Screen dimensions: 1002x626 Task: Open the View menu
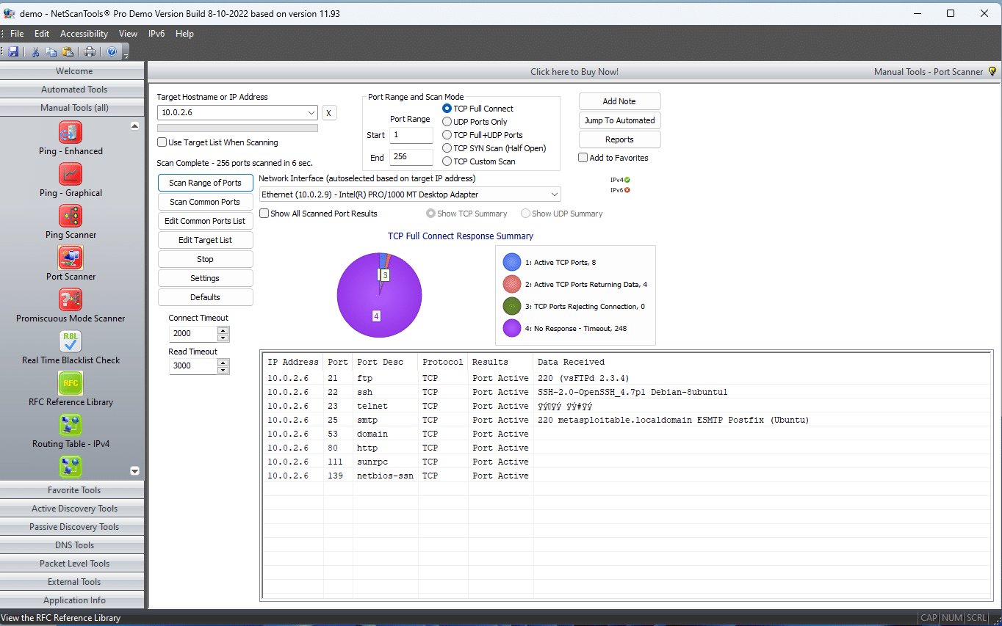point(128,34)
